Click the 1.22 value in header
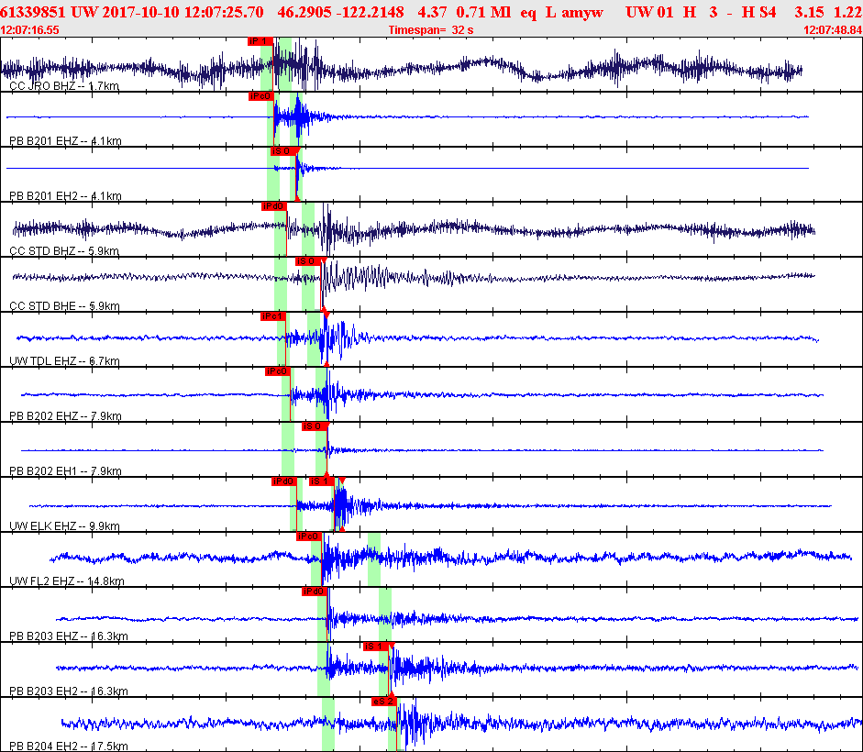863x752 pixels. pos(847,12)
